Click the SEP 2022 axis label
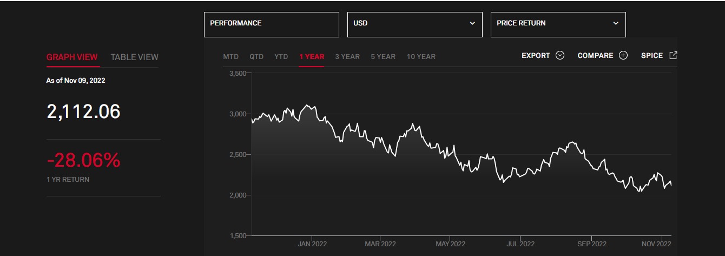The width and height of the screenshot is (725, 256). 592,244
